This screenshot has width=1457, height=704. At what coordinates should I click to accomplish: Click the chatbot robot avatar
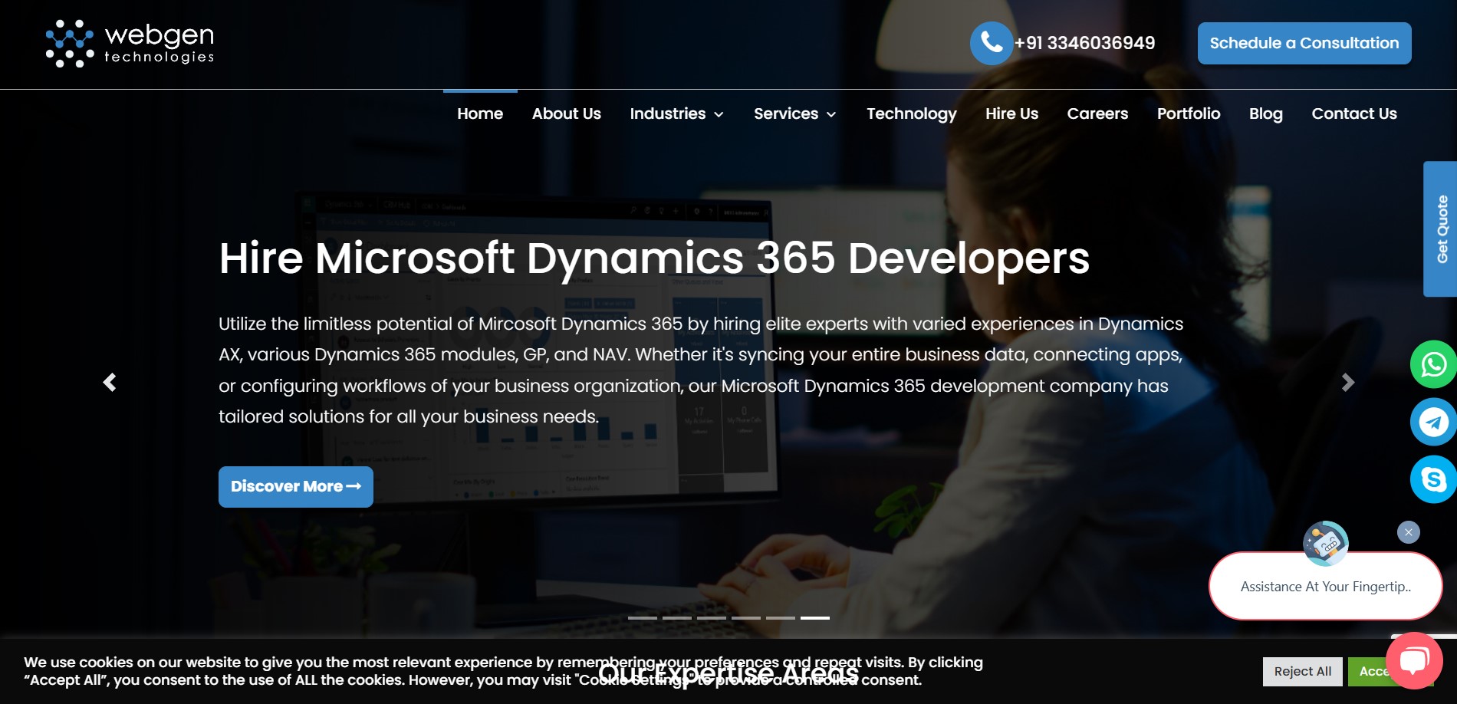pos(1325,543)
